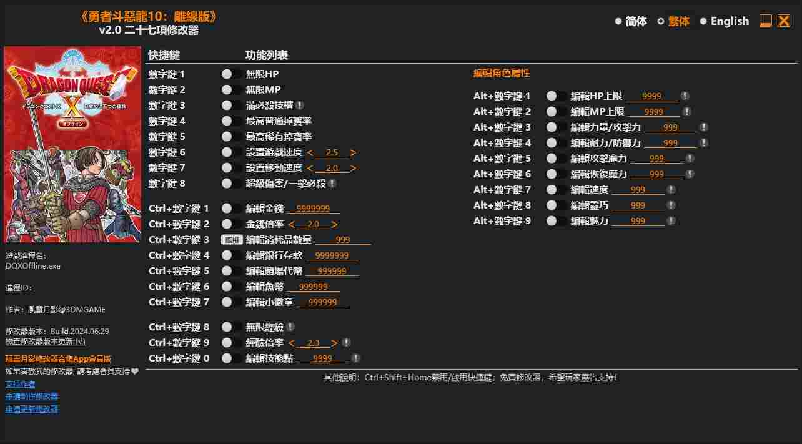Image resolution: width=802 pixels, height=444 pixels.
Task: Show the info tip for 無限經驗
Action: pos(290,327)
